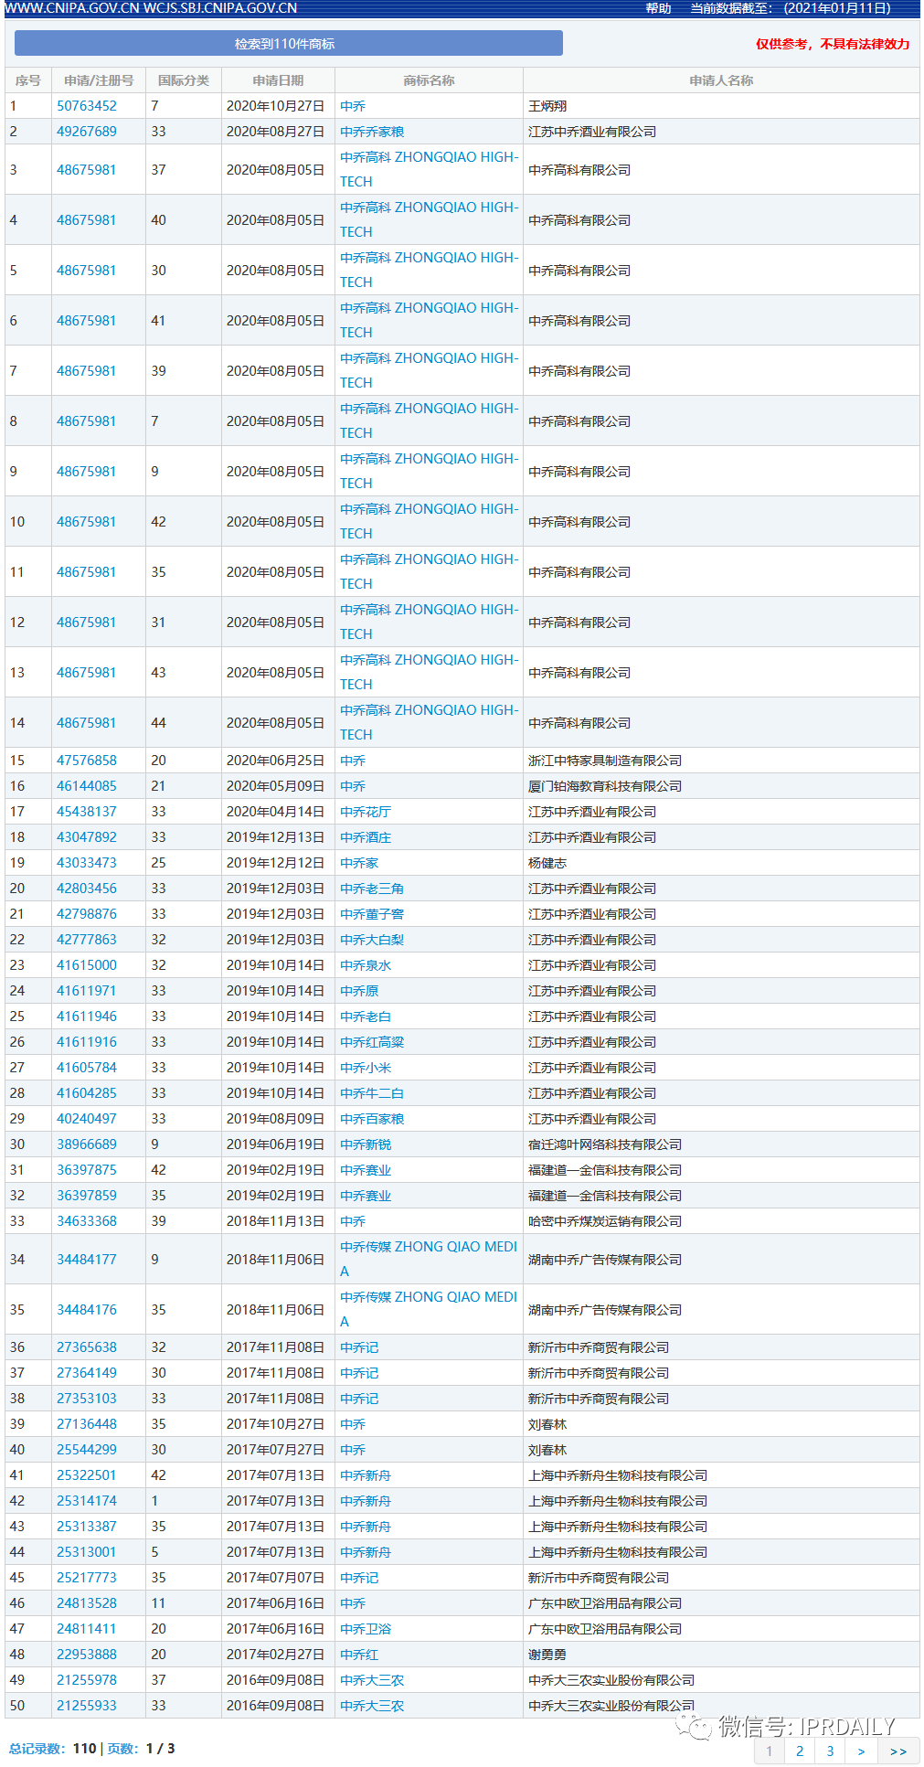The height and width of the screenshot is (1767, 924).
Task: Open trademark name 中乔泉水
Action: click(366, 965)
